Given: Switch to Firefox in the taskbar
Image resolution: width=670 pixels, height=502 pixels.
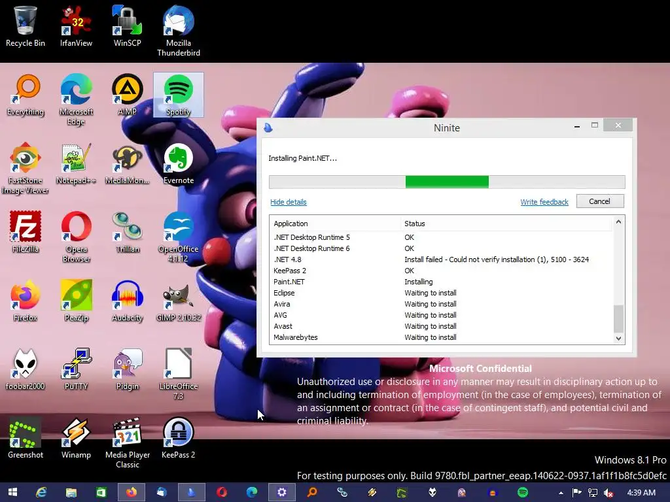Looking at the screenshot, I should point(131,492).
